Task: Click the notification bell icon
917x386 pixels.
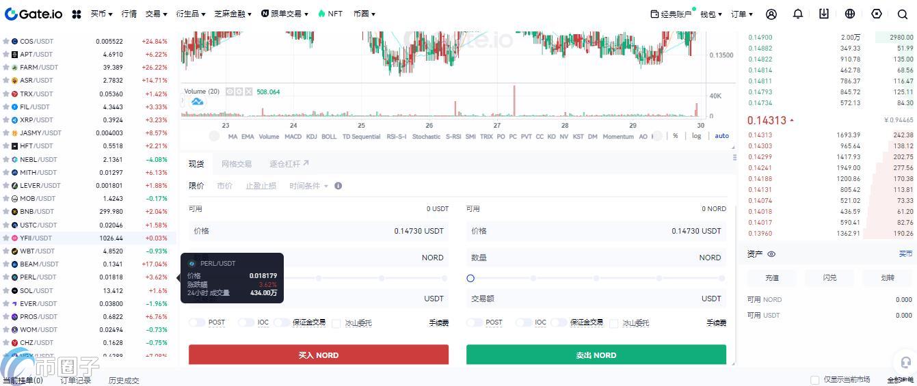Action: (x=798, y=14)
